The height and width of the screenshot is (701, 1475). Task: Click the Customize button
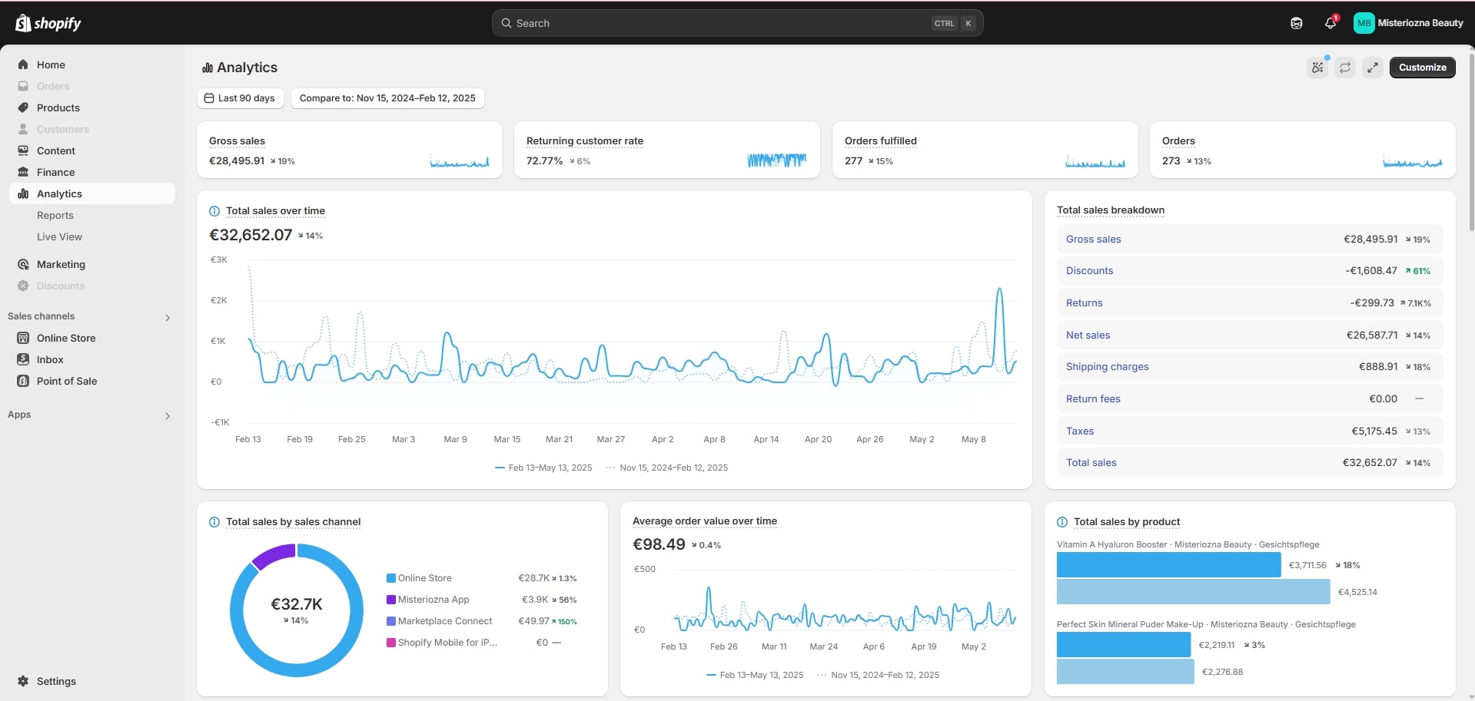[x=1422, y=68]
